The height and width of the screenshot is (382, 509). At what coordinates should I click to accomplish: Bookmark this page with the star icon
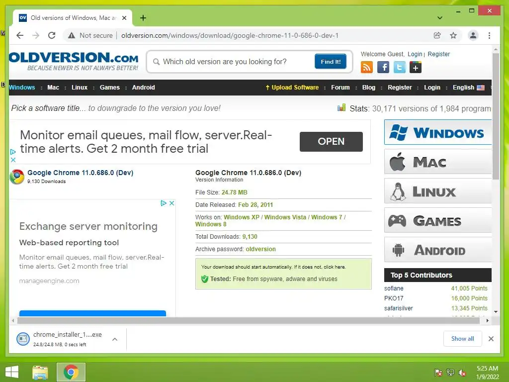click(453, 35)
